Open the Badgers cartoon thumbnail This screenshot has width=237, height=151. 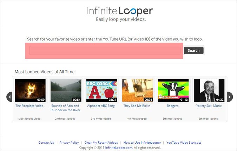pyautogui.click(x=173, y=90)
